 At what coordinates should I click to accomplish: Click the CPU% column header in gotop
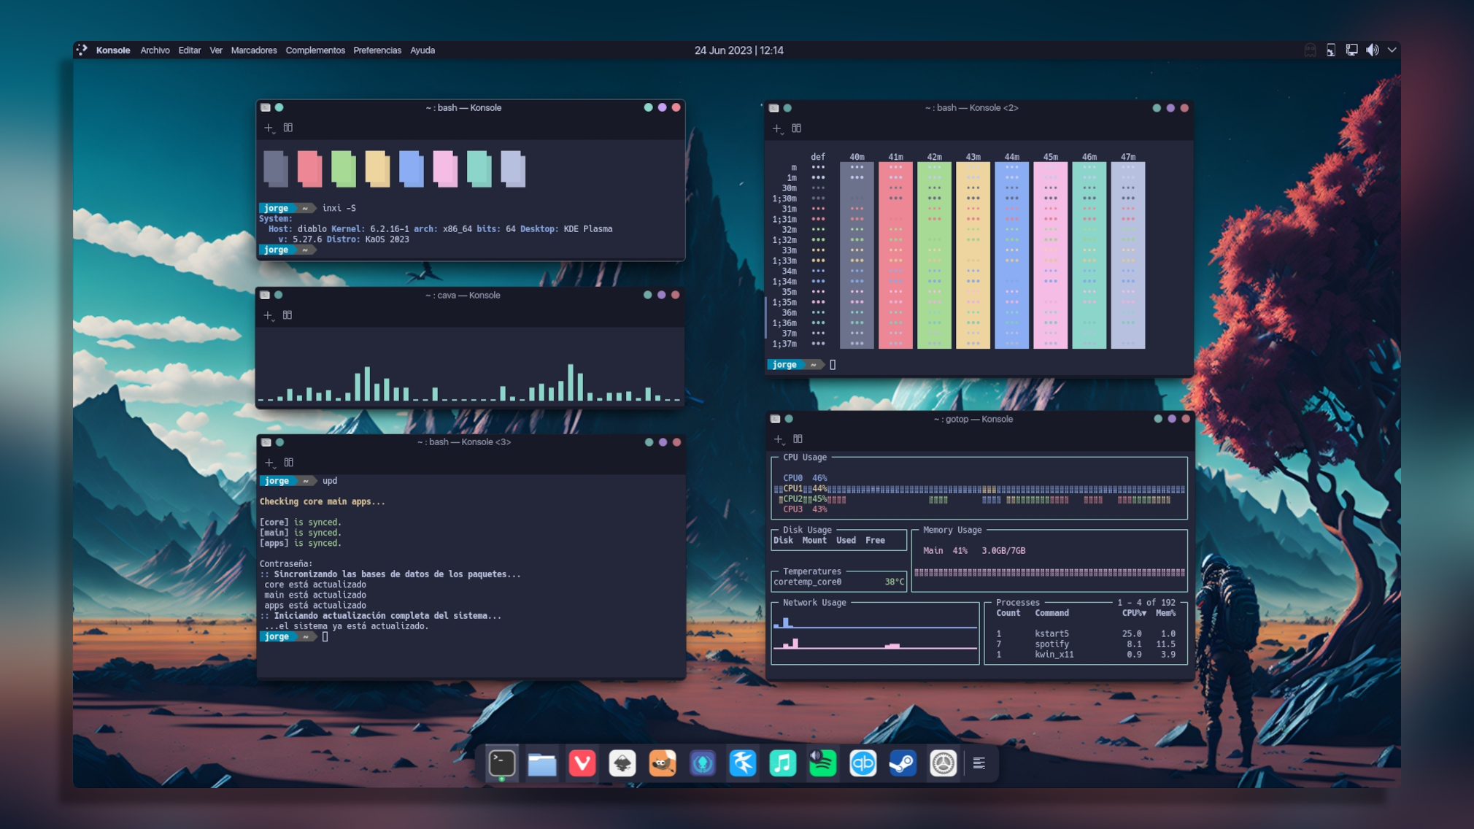(x=1134, y=613)
